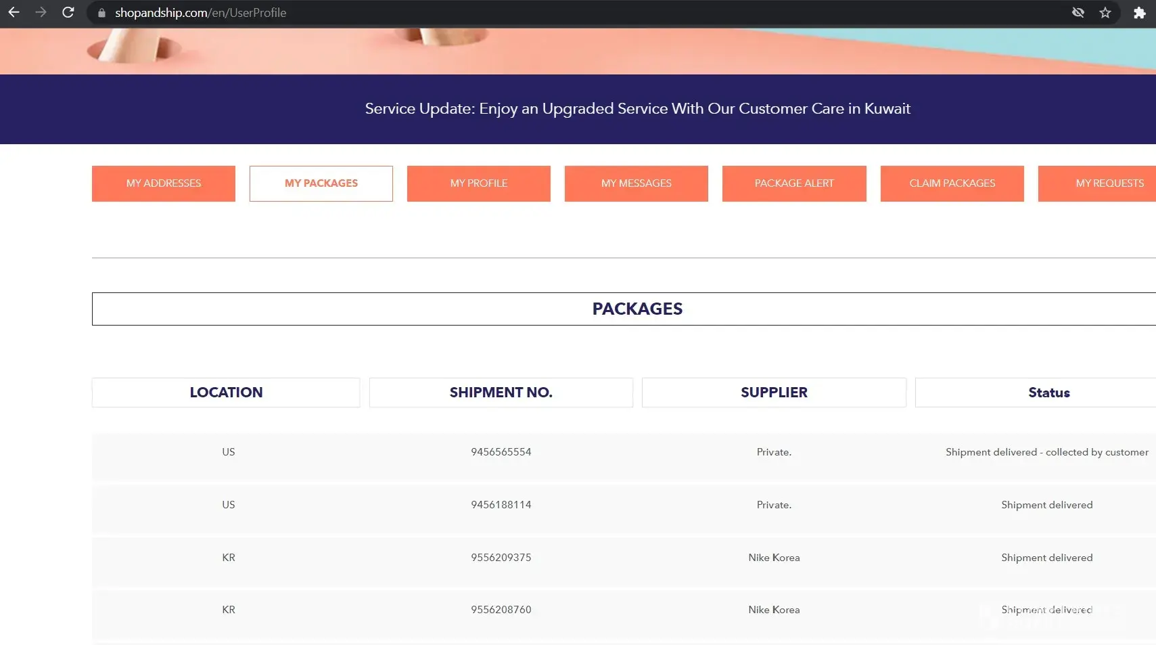
Task: Open Package Alert section
Action: pos(794,183)
